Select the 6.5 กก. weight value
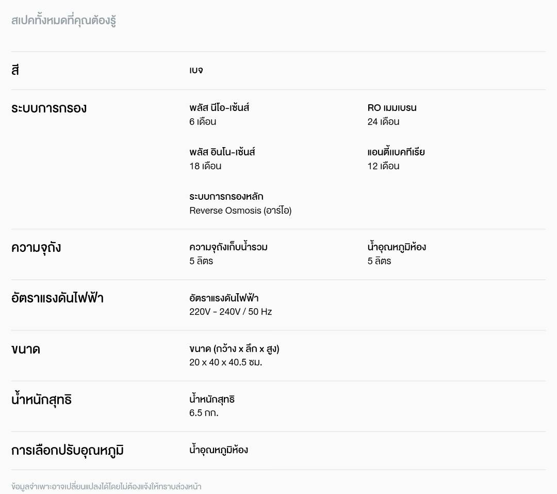The width and height of the screenshot is (557, 494). [x=204, y=413]
